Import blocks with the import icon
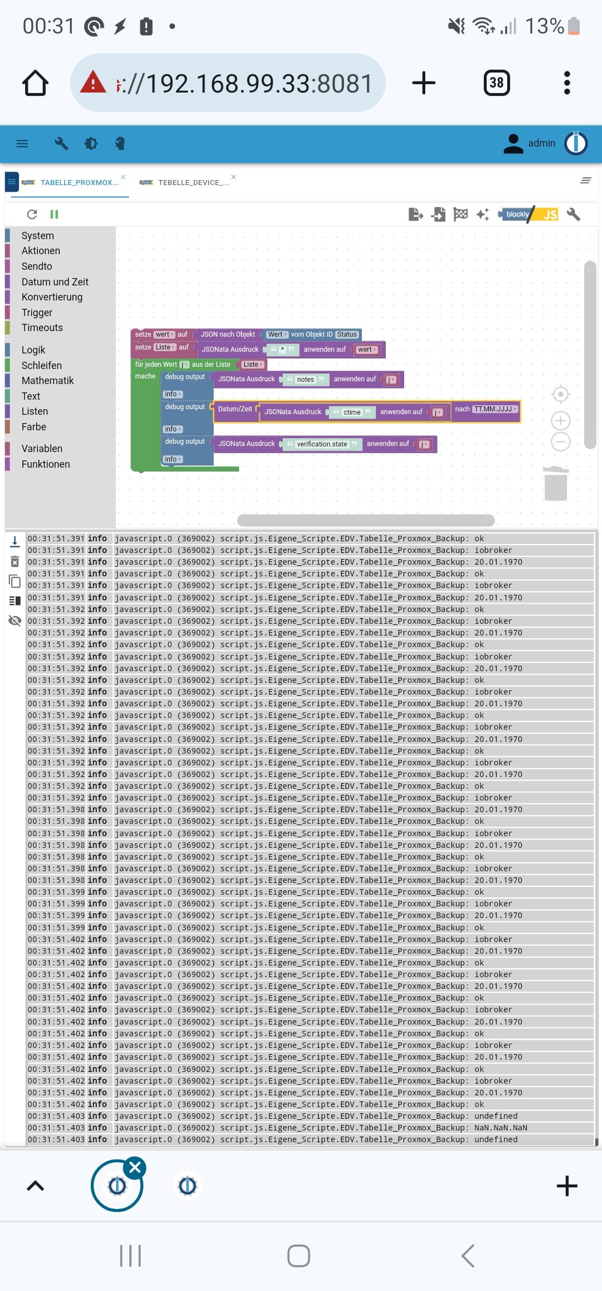Viewport: 602px width, 1291px height. coord(439,214)
